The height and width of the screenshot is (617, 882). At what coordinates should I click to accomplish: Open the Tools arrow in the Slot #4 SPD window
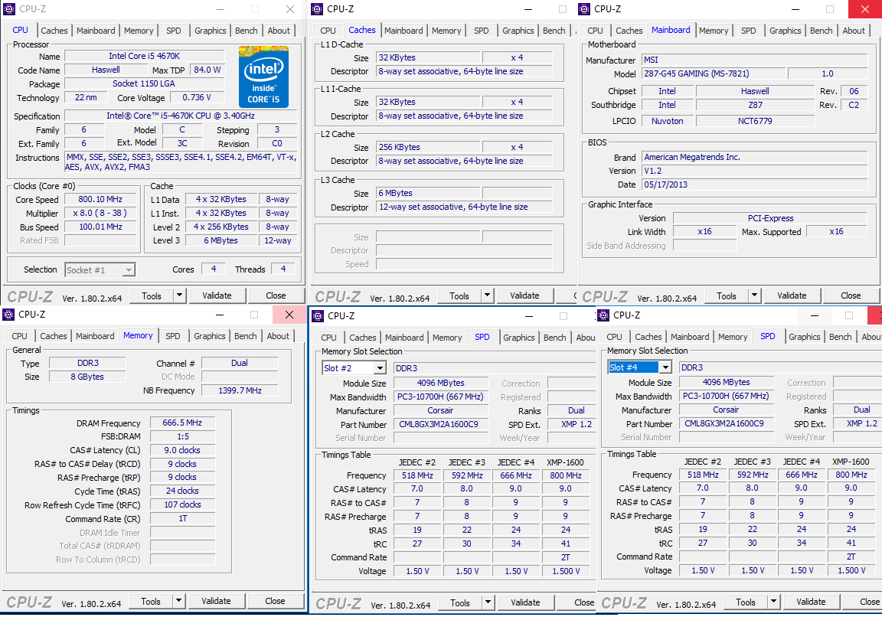773,602
